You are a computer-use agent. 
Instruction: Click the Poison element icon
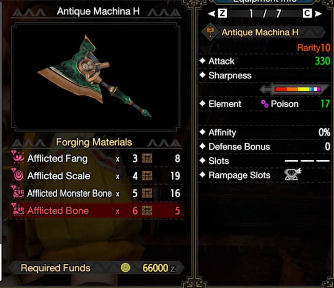[x=265, y=104]
